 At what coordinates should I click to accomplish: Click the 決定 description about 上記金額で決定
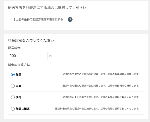point(101,97)
